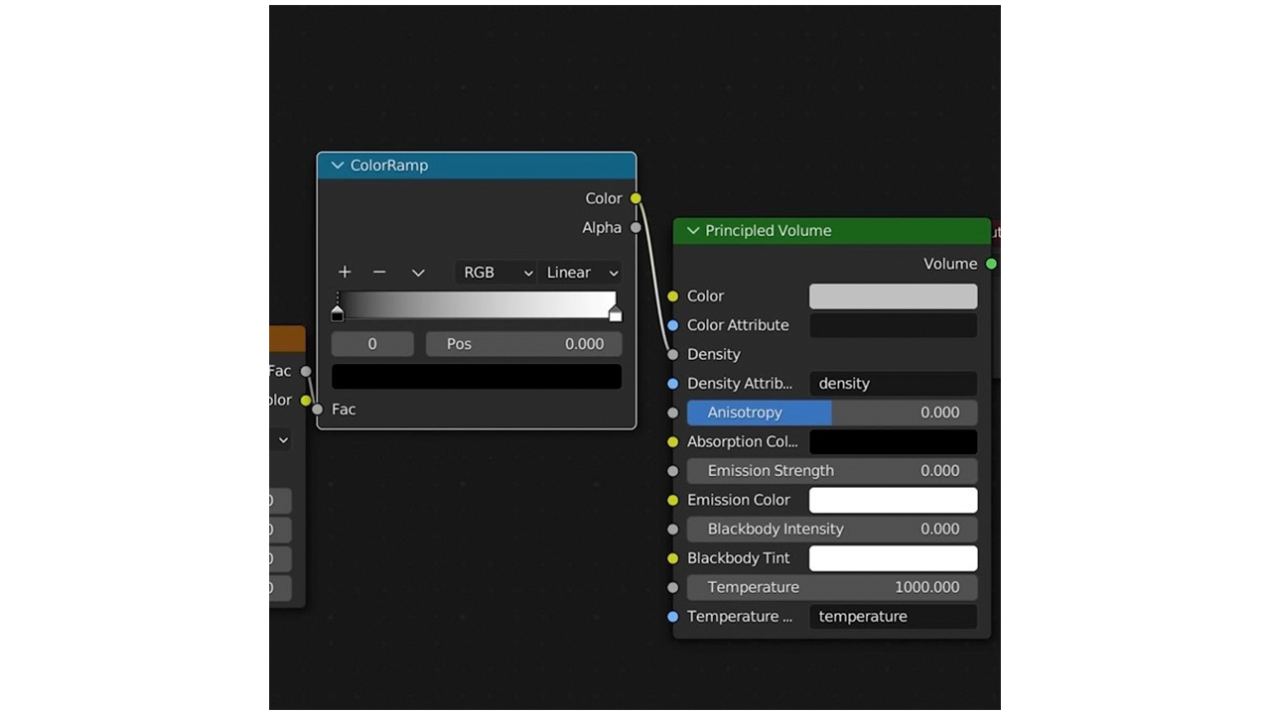Image resolution: width=1271 pixels, height=714 pixels.
Task: Open ColorRamp tools chevron menu
Action: [418, 273]
